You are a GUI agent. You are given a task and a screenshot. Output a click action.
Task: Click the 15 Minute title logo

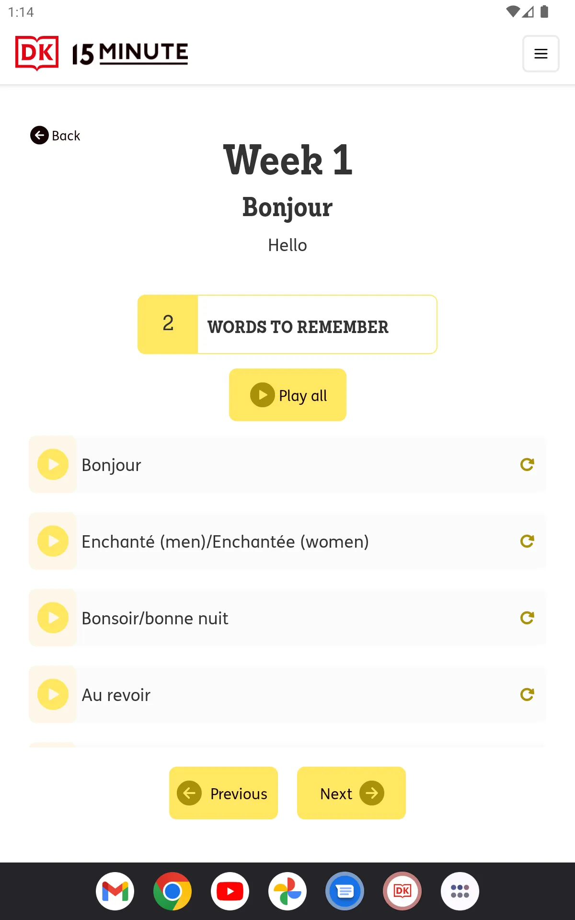coord(130,54)
